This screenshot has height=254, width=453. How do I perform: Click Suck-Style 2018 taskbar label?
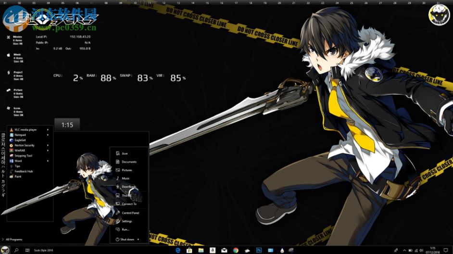tap(43, 250)
